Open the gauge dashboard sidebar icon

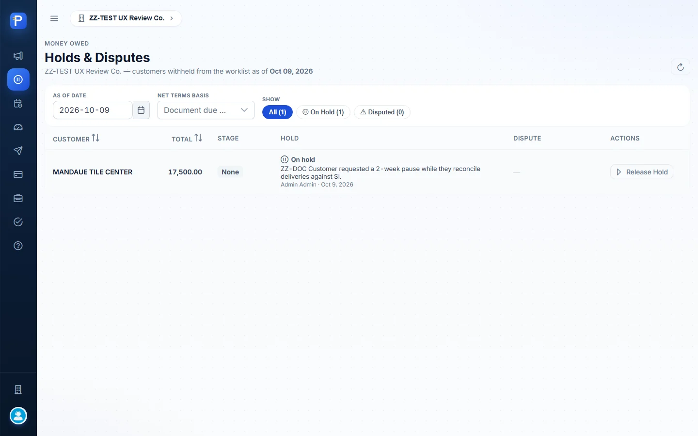pos(18,127)
